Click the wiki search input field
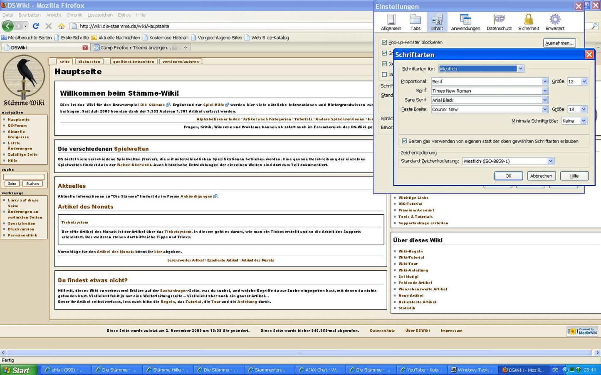 [24, 177]
